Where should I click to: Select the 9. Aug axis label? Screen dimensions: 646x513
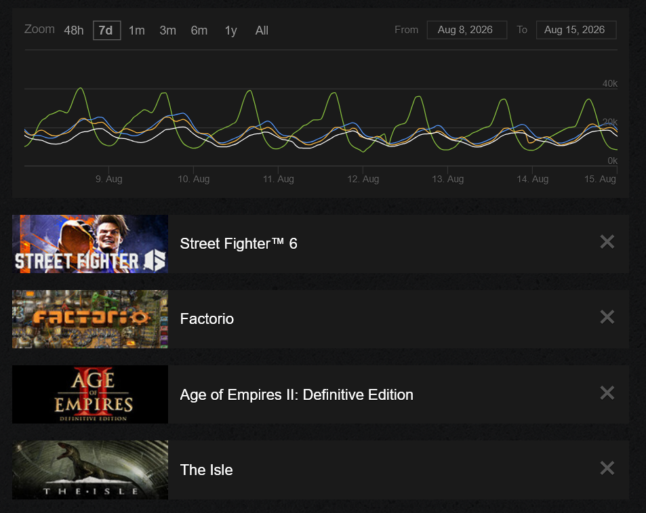(108, 179)
